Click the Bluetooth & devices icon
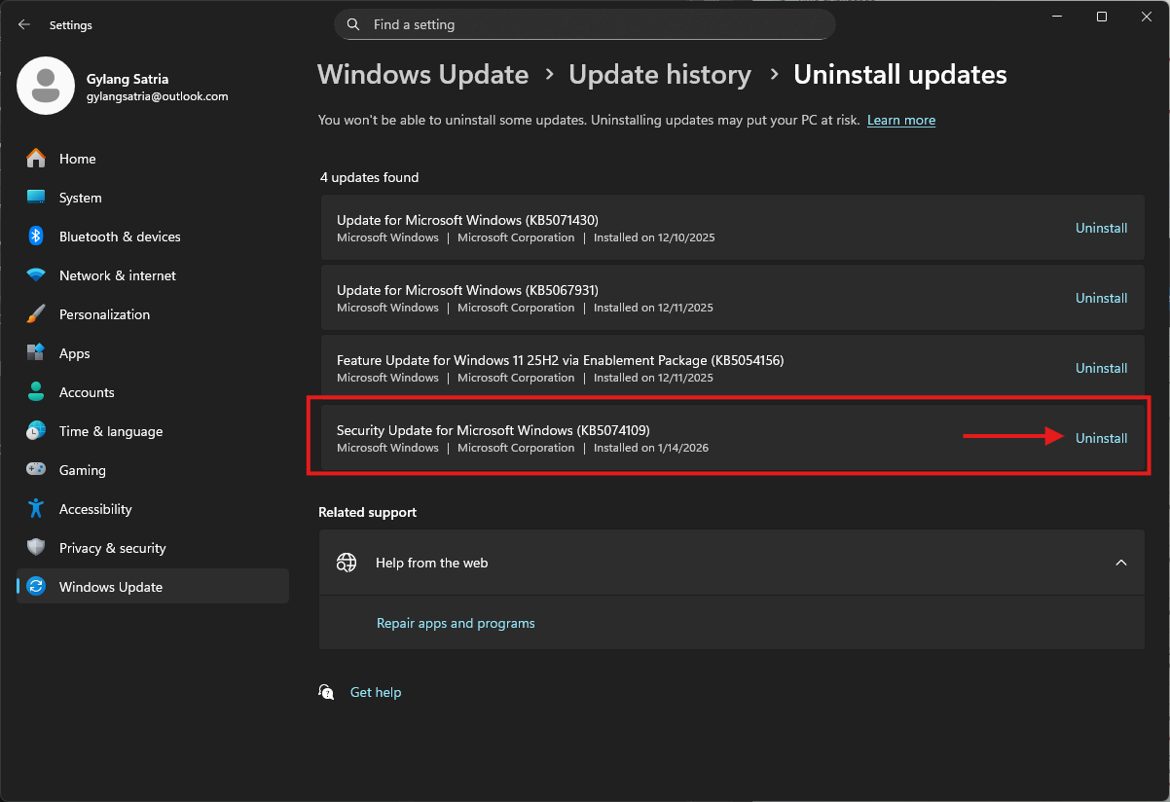 click(x=36, y=237)
